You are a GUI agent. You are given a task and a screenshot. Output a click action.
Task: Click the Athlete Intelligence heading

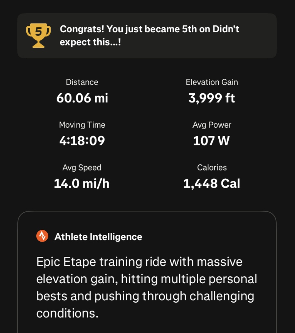pos(98,237)
